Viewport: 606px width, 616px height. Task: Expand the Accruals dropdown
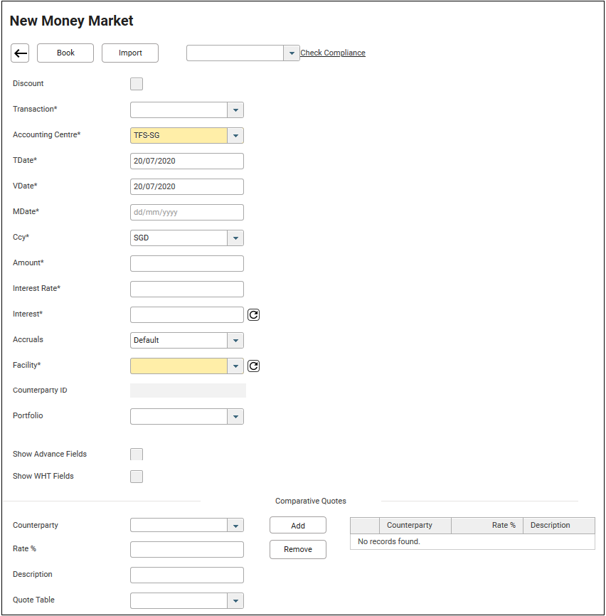235,340
